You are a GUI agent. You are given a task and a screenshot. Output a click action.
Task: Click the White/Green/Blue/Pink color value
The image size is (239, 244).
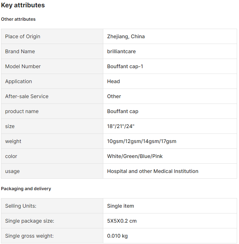click(135, 156)
